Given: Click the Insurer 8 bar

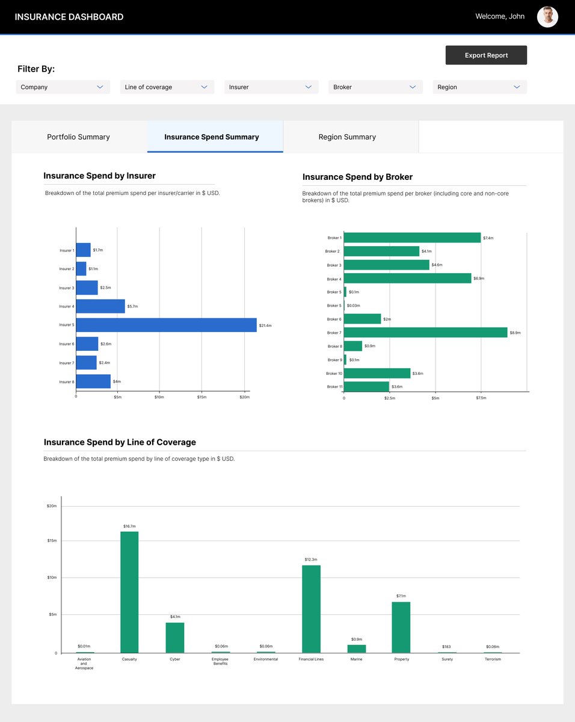Looking at the screenshot, I should (x=93, y=381).
